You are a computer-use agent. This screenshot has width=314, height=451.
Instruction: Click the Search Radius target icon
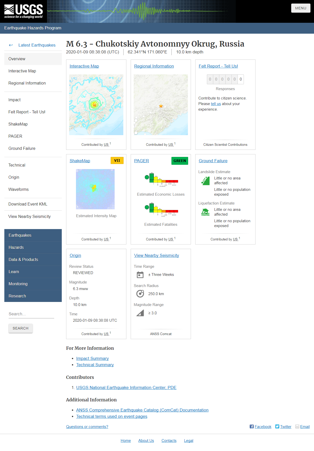click(x=140, y=294)
